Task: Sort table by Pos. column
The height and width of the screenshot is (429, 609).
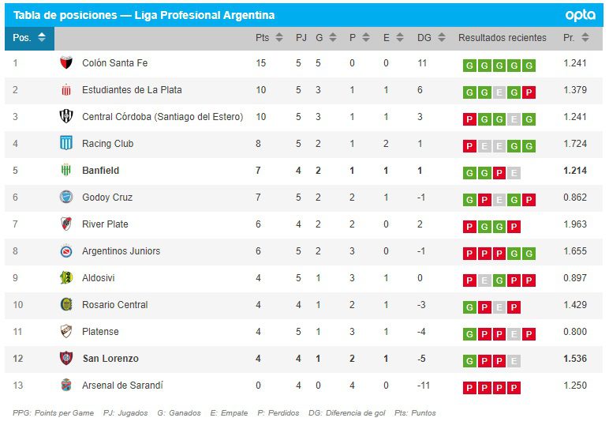Action: coord(29,37)
